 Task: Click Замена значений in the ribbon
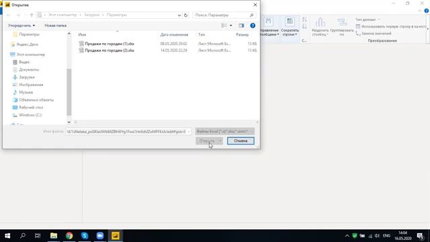[x=374, y=34]
